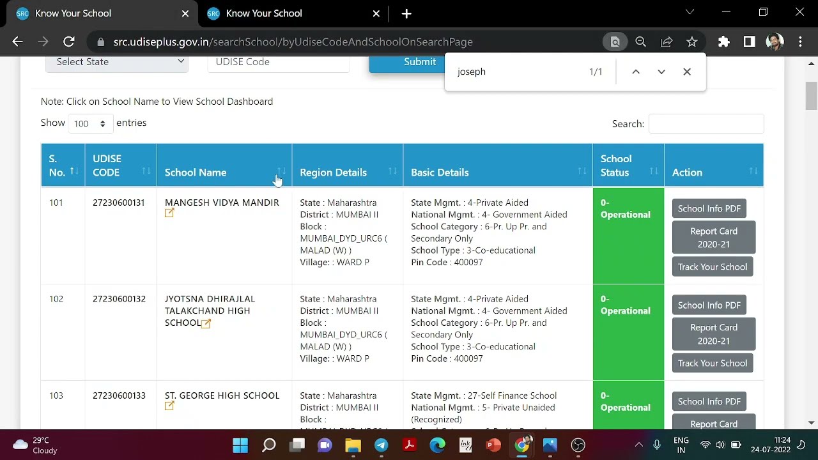
Task: Open Telegram from taskbar
Action: (x=381, y=445)
